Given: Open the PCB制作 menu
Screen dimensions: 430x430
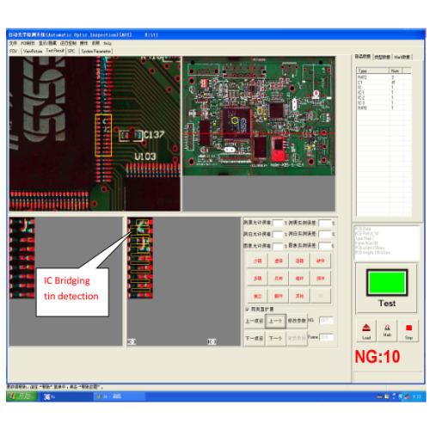Looking at the screenshot, I should [x=28, y=43].
